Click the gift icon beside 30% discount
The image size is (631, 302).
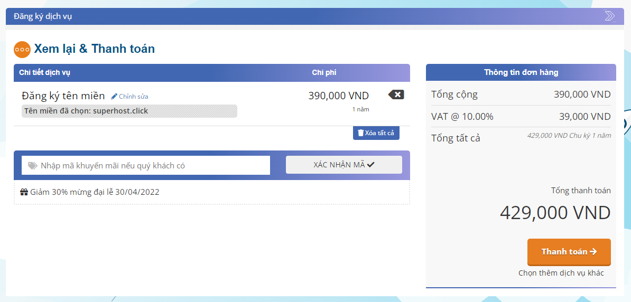click(x=24, y=192)
